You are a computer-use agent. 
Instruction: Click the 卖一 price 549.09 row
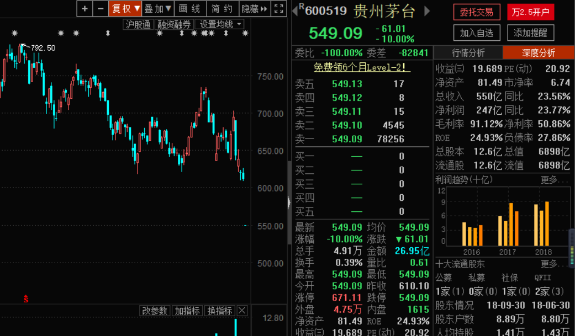click(x=361, y=139)
